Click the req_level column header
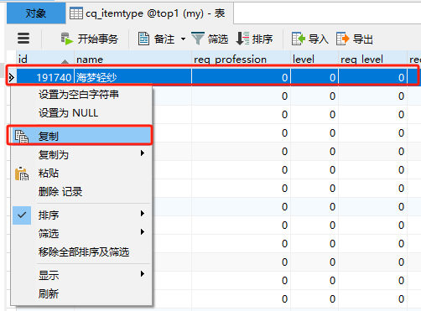This screenshot has height=311, width=421. 372,59
